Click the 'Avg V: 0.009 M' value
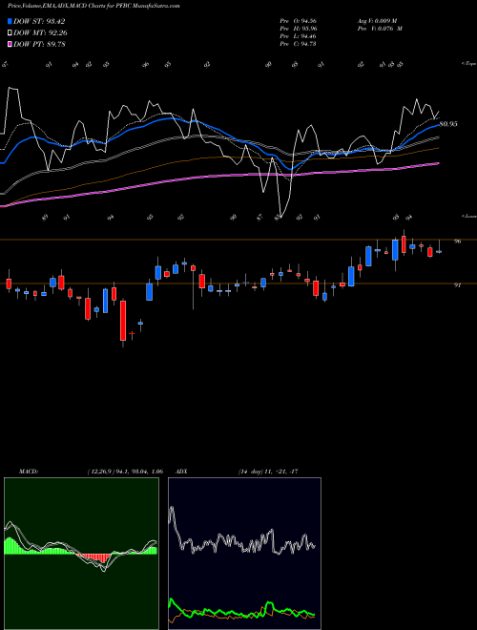This screenshot has height=630, width=477. [x=377, y=21]
